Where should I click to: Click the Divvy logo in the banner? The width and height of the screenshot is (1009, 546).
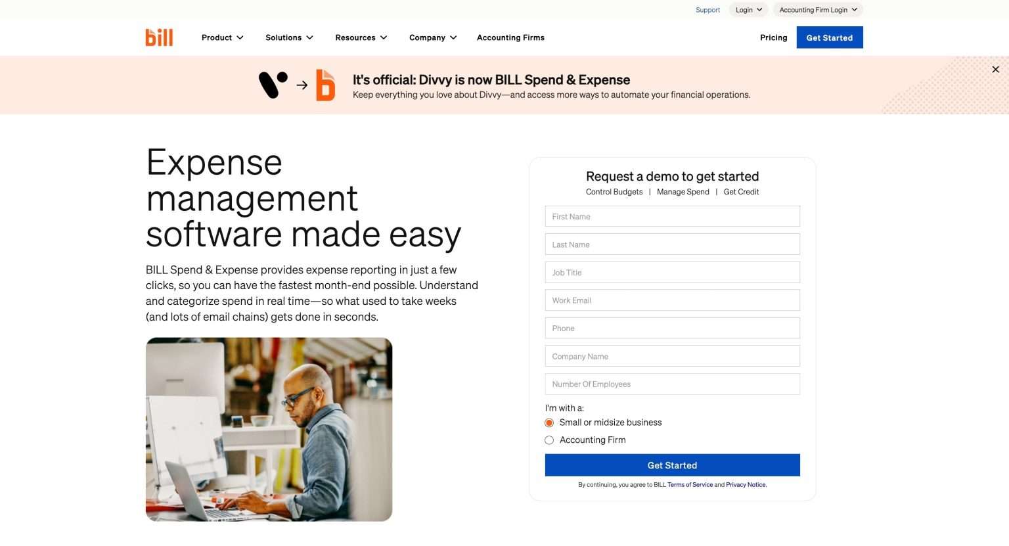pyautogui.click(x=273, y=84)
